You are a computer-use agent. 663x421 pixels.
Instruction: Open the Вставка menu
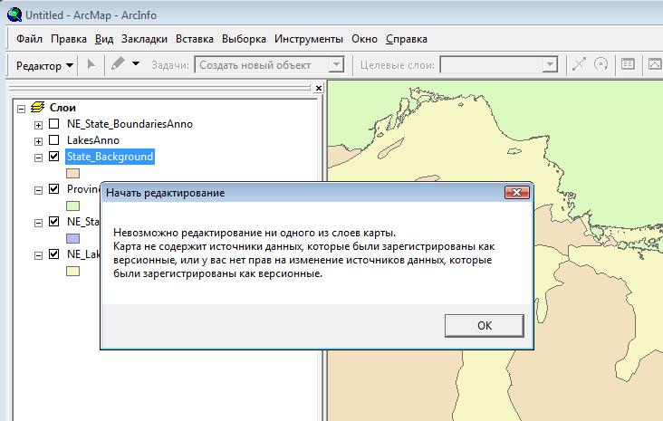[x=195, y=39]
